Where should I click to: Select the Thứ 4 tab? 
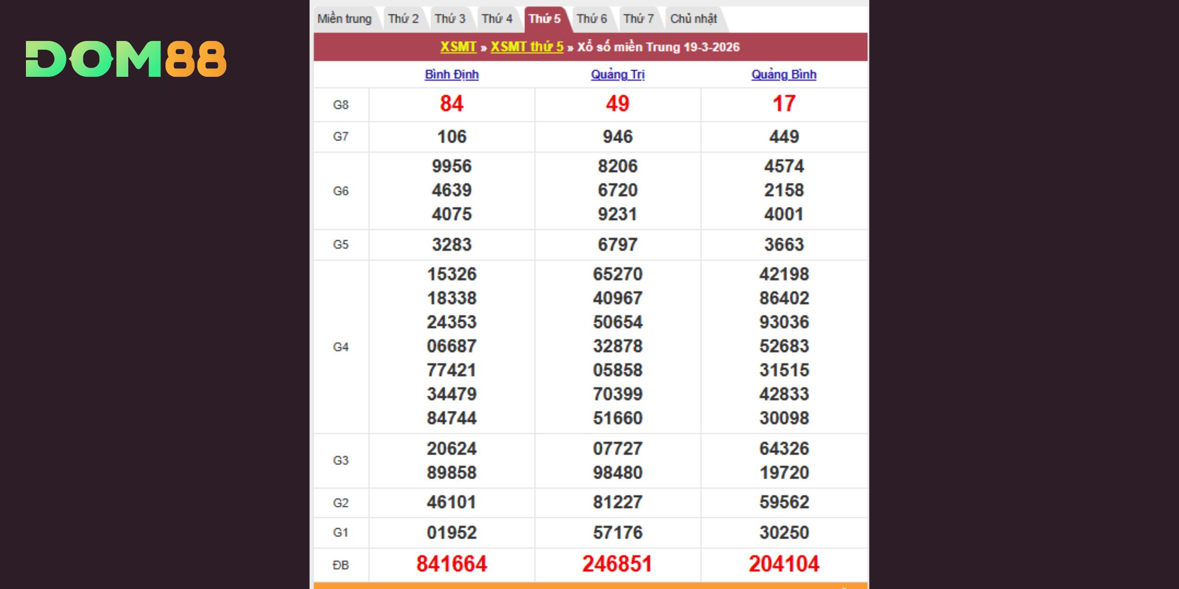pos(497,19)
